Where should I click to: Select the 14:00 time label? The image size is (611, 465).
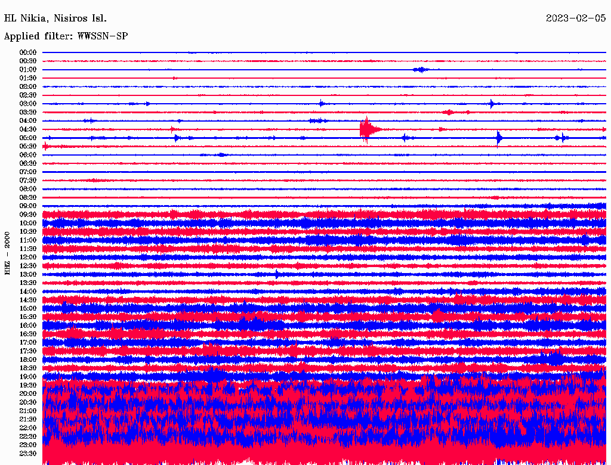(27, 292)
